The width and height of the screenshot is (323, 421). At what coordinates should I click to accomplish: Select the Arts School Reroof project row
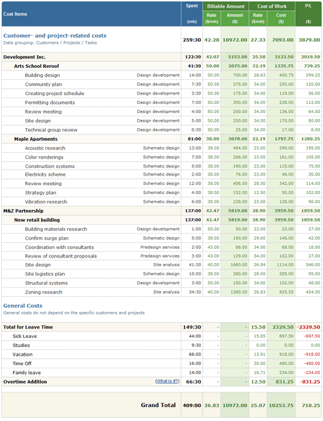coord(161,66)
